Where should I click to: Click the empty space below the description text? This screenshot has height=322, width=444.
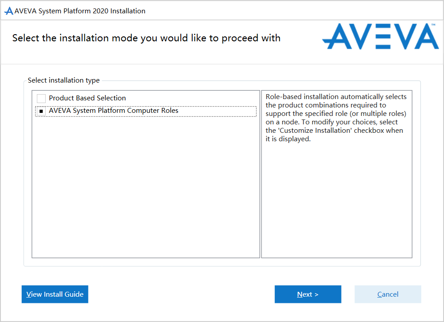pos(336,200)
